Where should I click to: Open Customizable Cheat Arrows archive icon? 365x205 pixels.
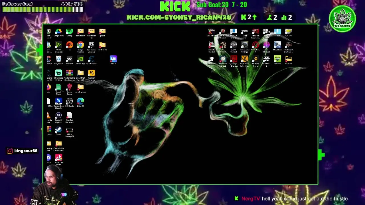69,75
